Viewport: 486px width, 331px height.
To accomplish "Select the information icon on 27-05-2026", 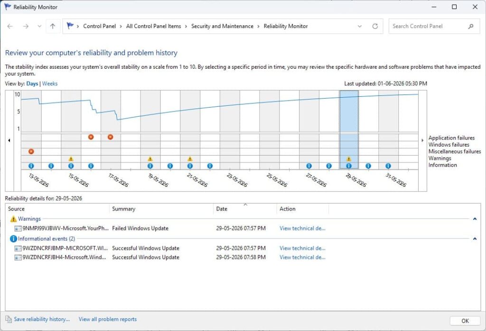I will tap(309, 166).
